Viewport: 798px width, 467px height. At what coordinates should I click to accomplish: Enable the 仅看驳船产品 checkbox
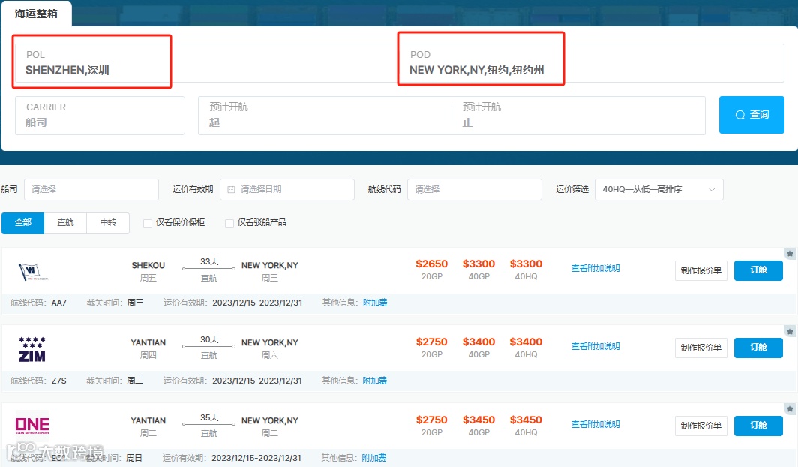pos(229,223)
